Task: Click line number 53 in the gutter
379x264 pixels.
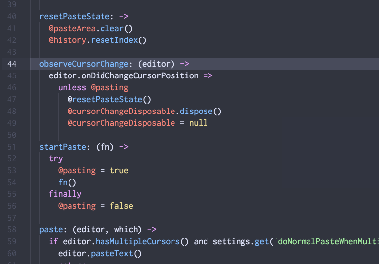Action: click(x=12, y=171)
